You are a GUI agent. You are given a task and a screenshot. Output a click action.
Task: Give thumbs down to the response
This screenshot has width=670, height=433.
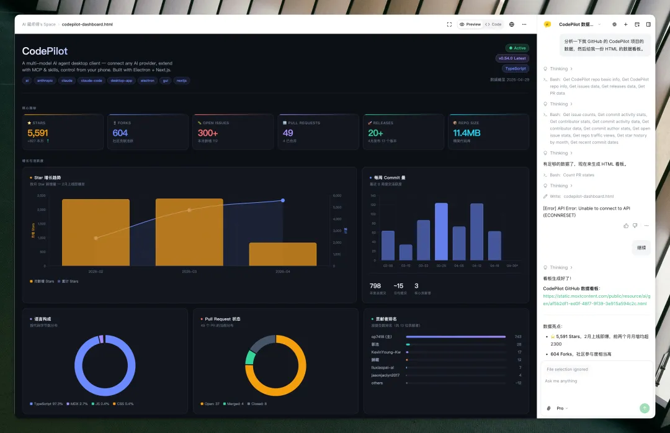pyautogui.click(x=635, y=226)
